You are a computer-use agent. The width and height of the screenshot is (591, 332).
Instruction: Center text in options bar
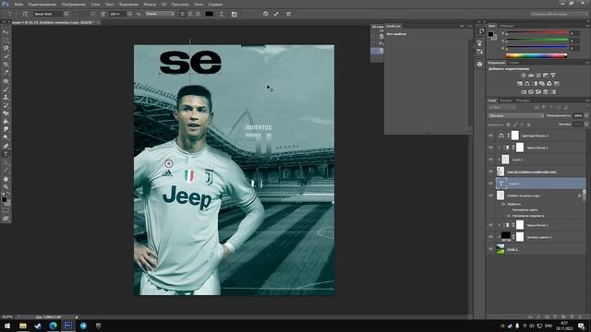(x=190, y=14)
